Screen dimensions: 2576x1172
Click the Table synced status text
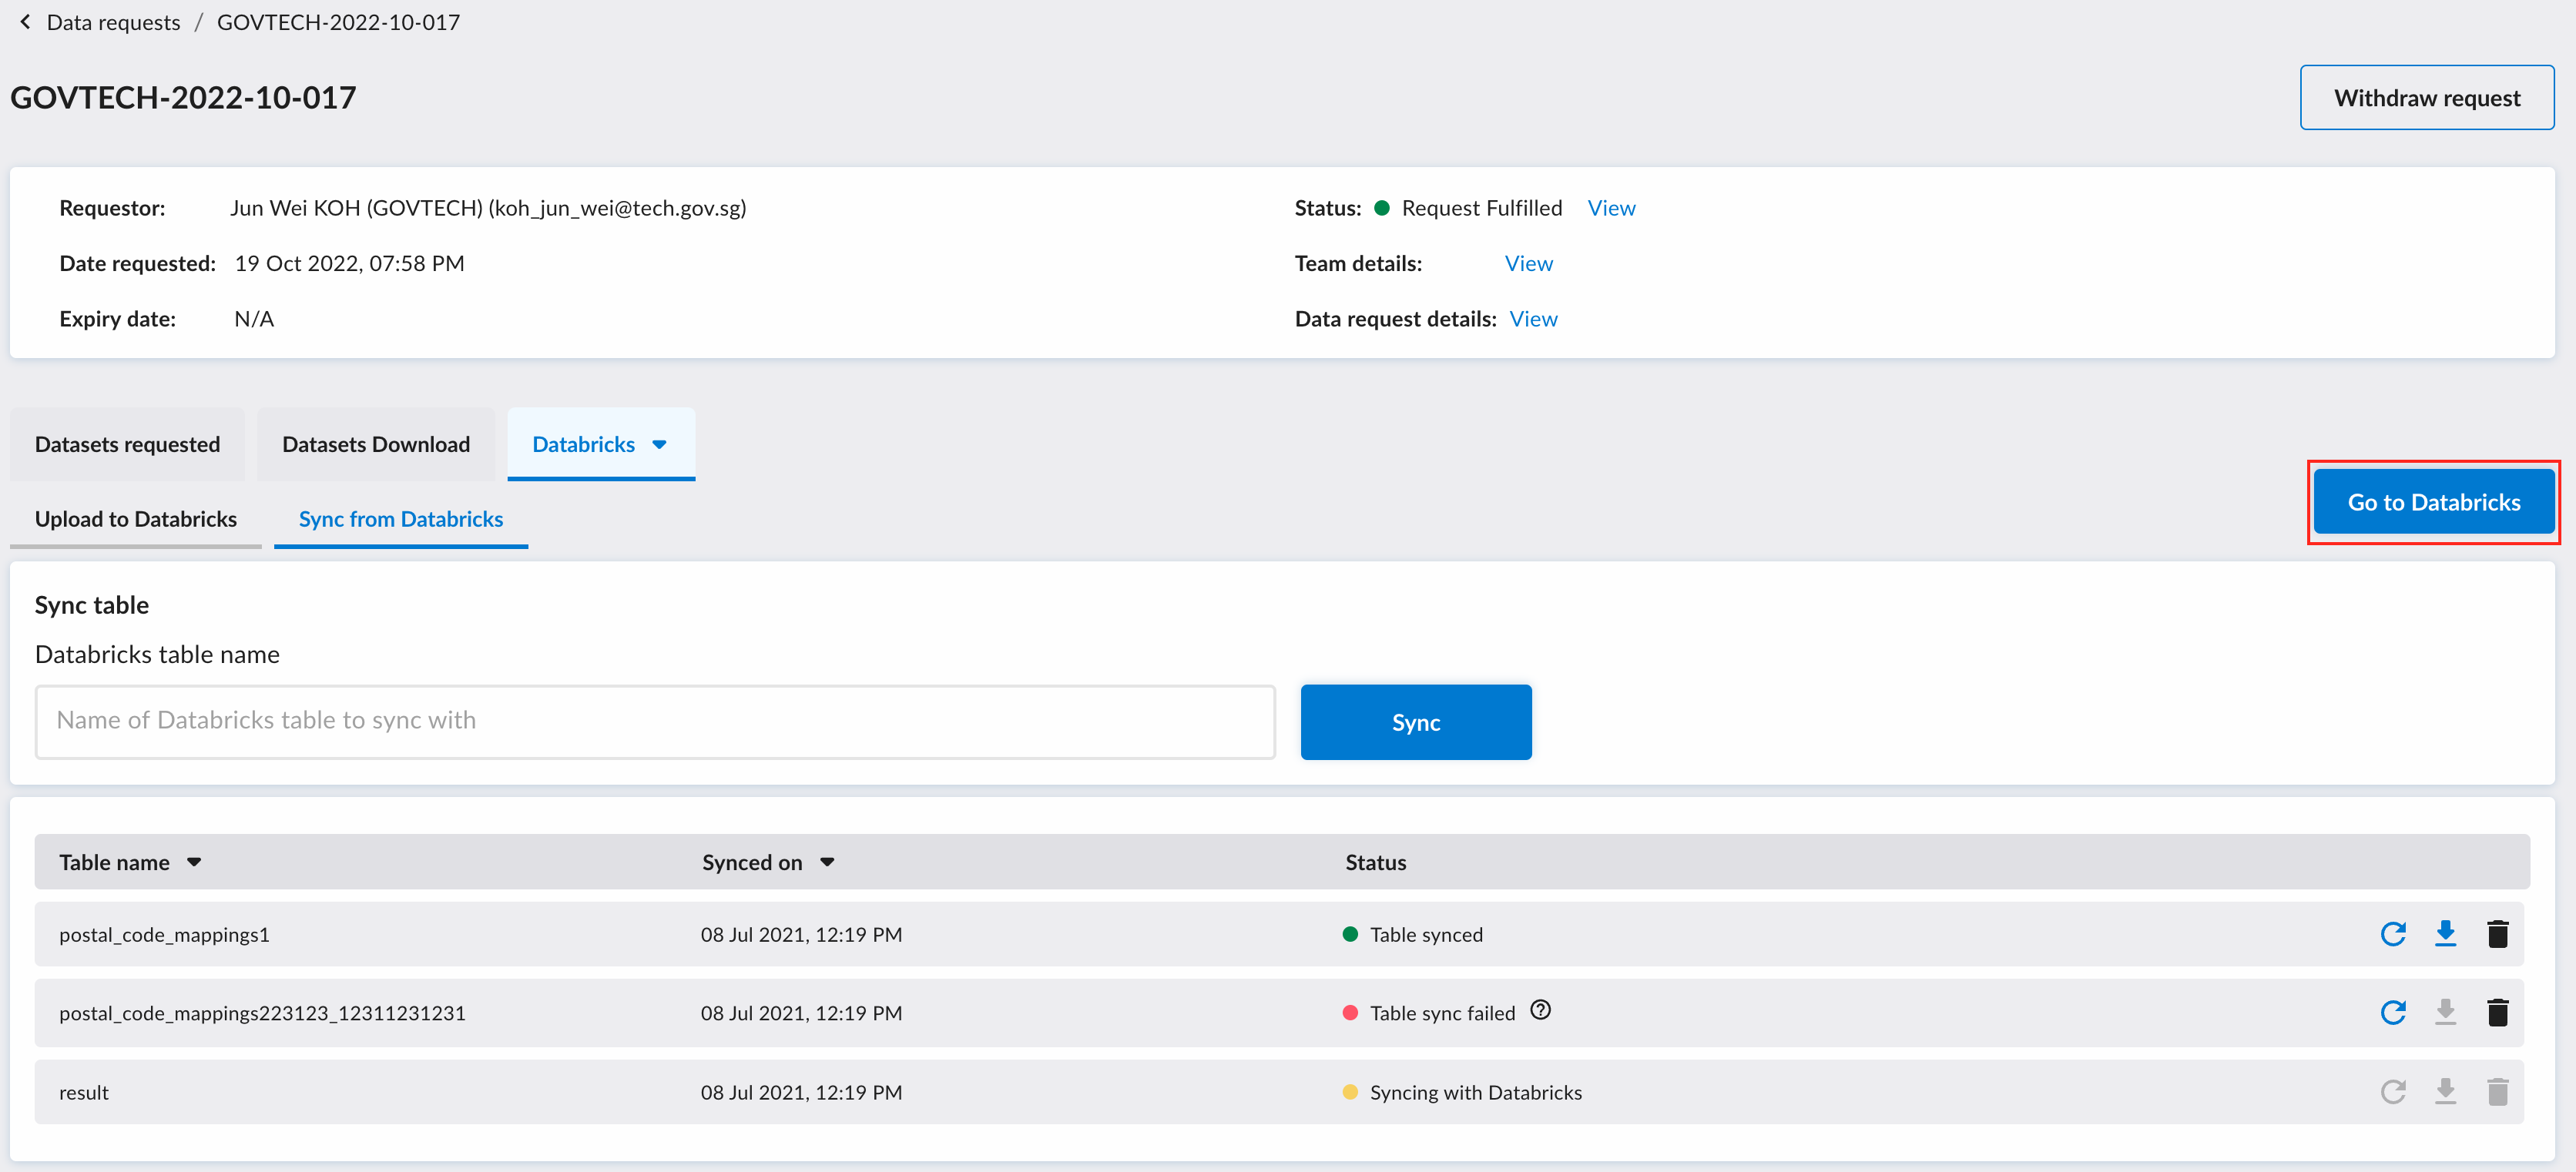tap(1426, 934)
